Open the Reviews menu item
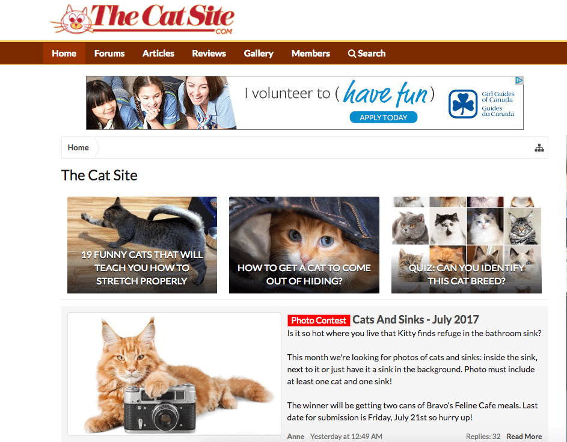Screen dimensions: 567x442 (x=209, y=54)
